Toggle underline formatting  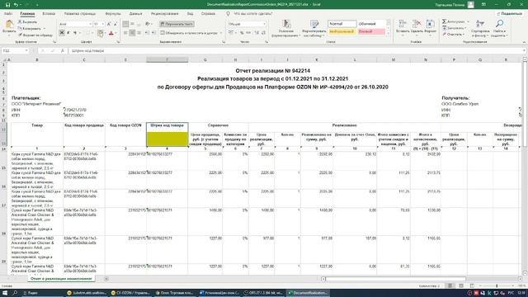click(75, 33)
